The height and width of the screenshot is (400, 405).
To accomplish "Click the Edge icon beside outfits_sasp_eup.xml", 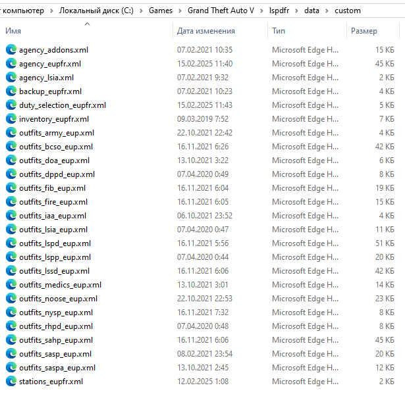I will coord(11,354).
